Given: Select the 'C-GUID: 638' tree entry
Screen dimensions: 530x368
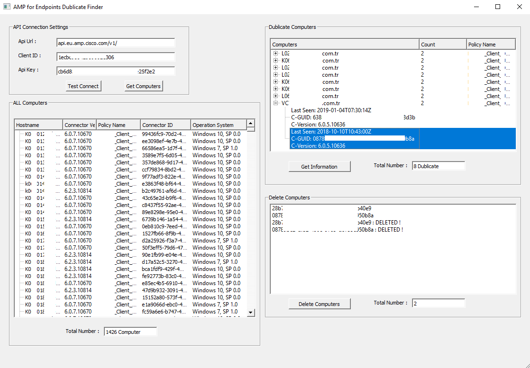Looking at the screenshot, I should coord(353,117).
